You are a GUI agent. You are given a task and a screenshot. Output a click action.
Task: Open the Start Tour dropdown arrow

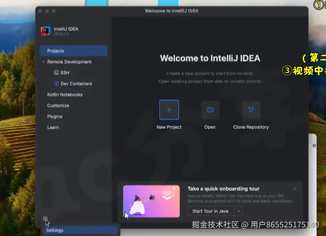[239, 211]
